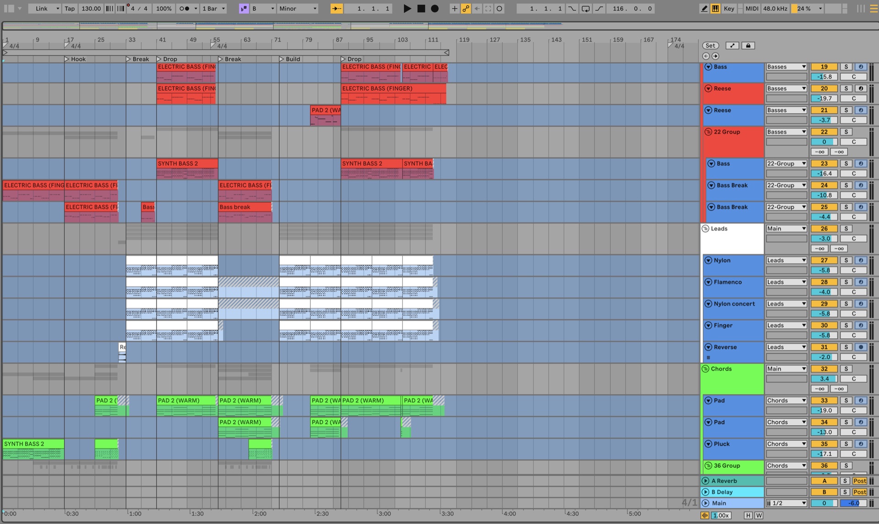Adjust the Main volume -6.0 slider
Screen dimensions: 879x524
tap(853, 503)
